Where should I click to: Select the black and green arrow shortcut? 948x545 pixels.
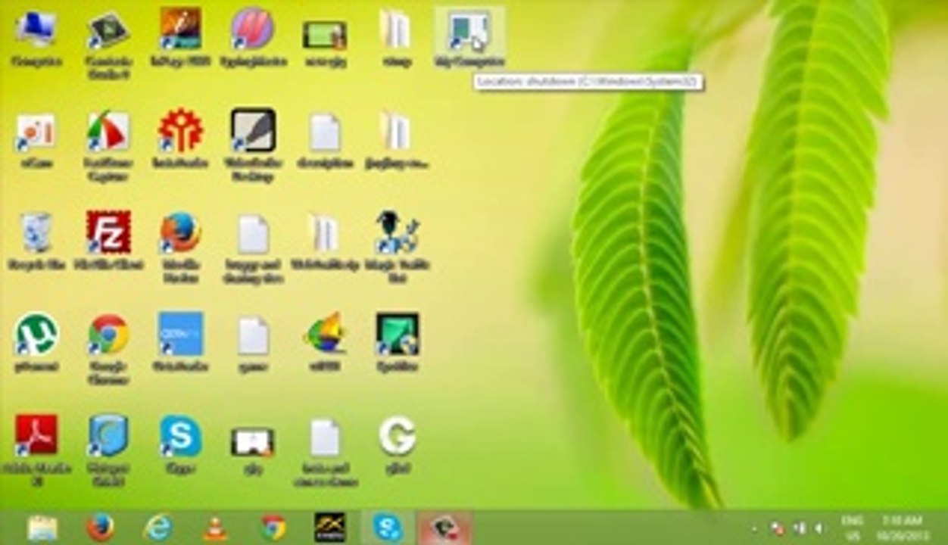click(x=397, y=334)
